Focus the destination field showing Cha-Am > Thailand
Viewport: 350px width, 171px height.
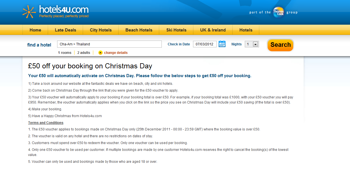click(109, 44)
